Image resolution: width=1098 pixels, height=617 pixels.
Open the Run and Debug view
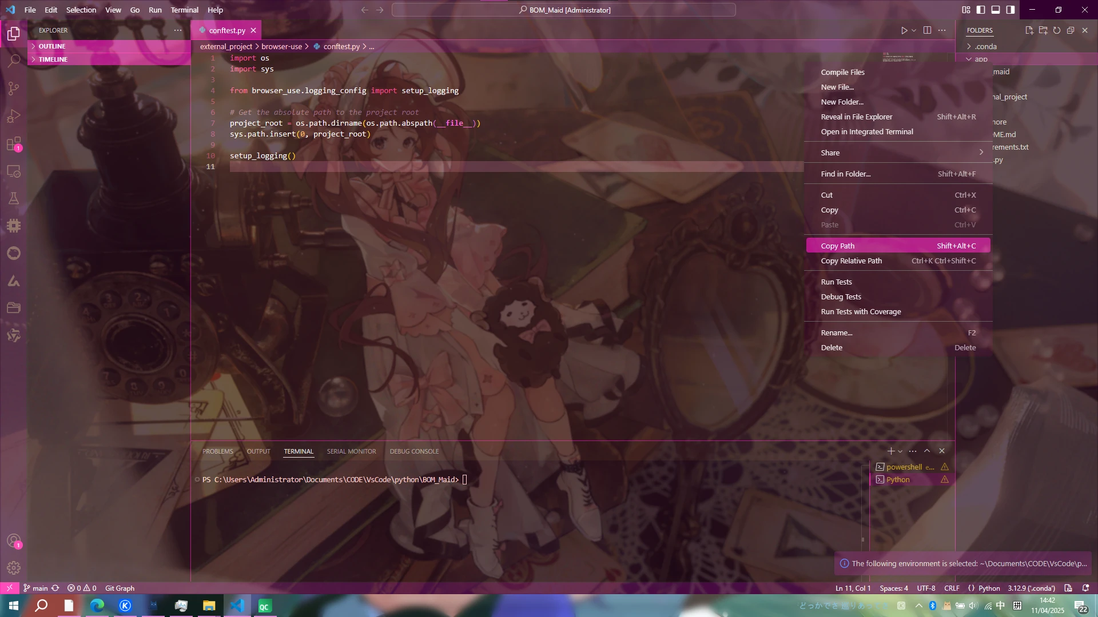[x=14, y=116]
